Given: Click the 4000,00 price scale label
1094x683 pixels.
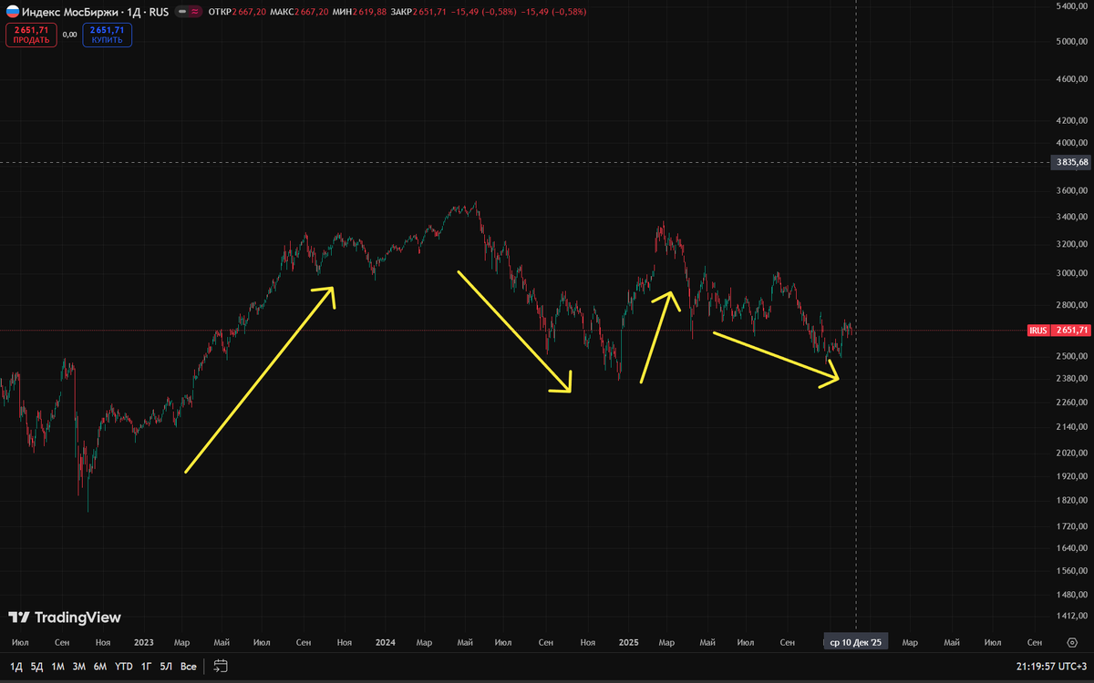Looking at the screenshot, I should point(1071,142).
